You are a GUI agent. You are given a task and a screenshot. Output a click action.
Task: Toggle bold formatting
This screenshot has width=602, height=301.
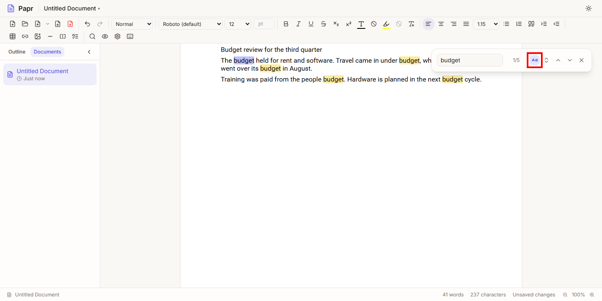click(286, 24)
